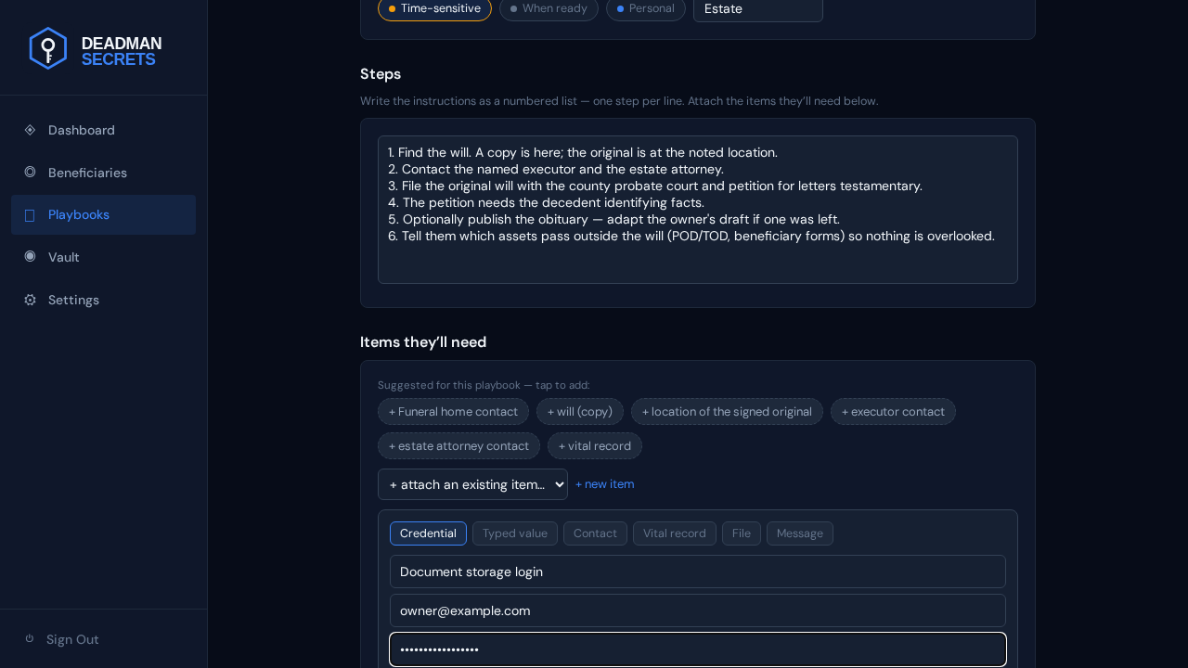Click the Steps section heading
Image resolution: width=1188 pixels, height=668 pixels.
pos(381,74)
